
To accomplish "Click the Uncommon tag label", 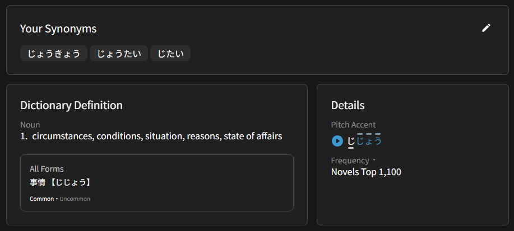I will point(75,199).
